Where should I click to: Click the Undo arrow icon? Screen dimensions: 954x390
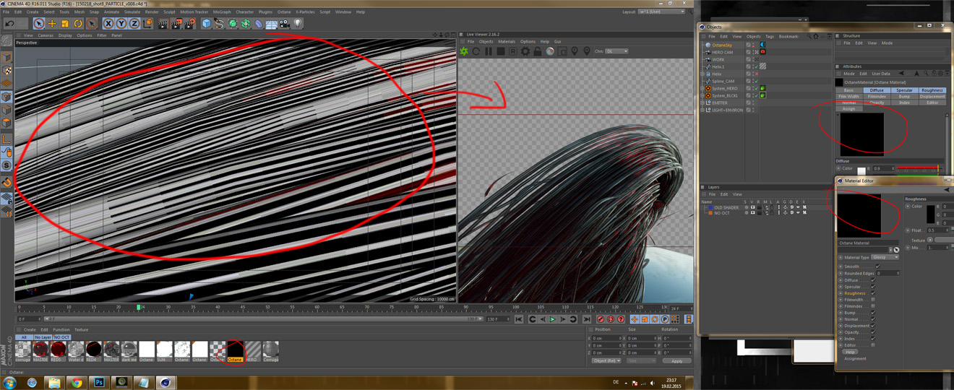click(9, 24)
